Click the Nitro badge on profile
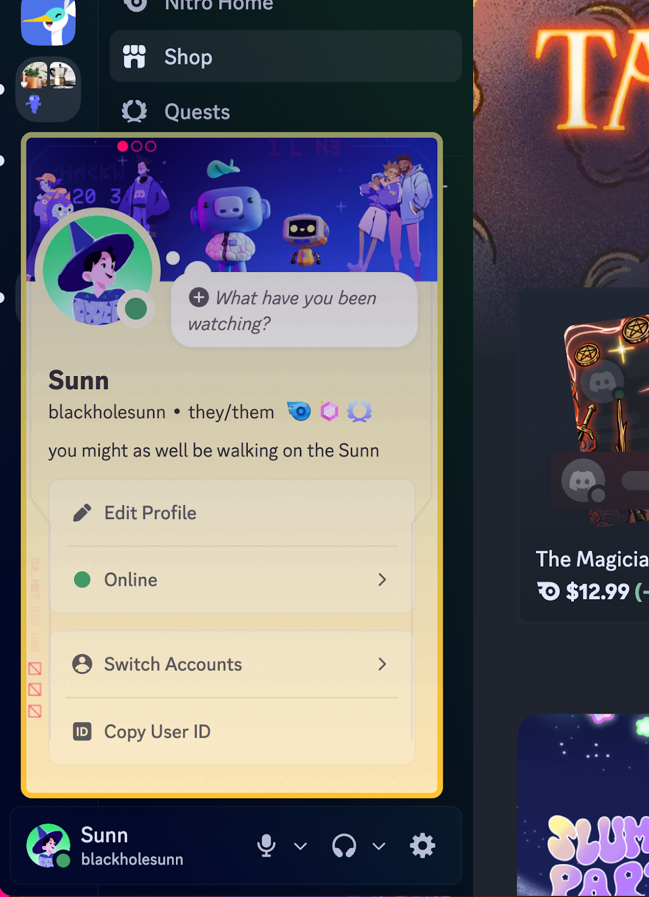The image size is (649, 897). click(299, 411)
